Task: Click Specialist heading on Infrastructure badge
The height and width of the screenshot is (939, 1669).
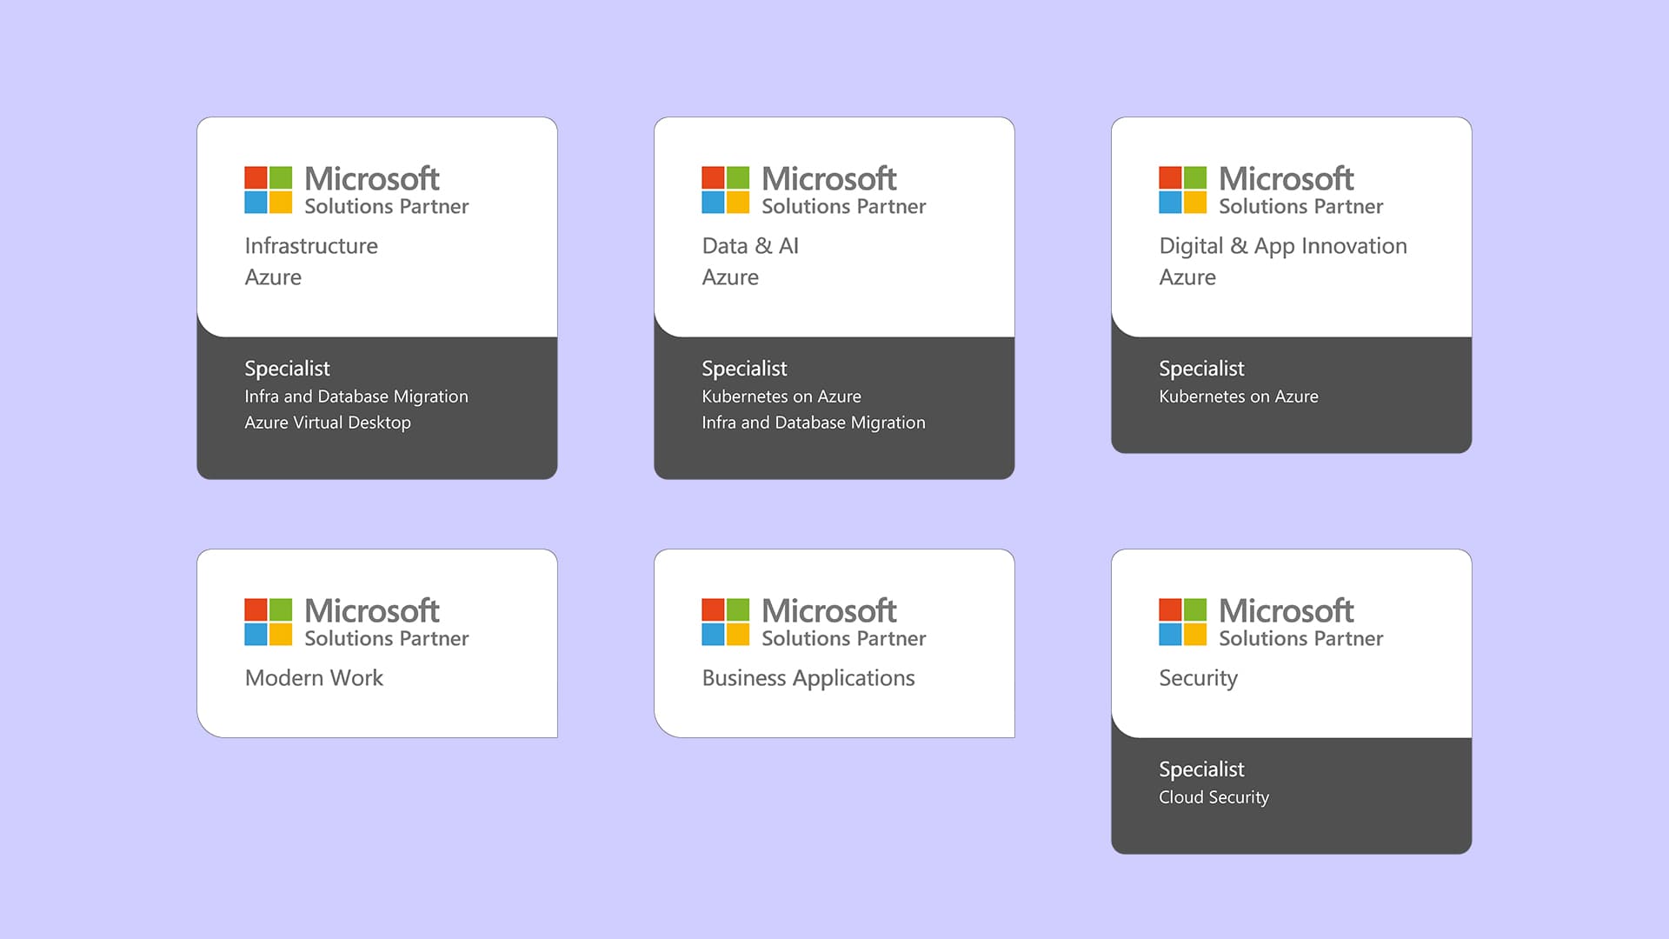Action: [x=287, y=369]
